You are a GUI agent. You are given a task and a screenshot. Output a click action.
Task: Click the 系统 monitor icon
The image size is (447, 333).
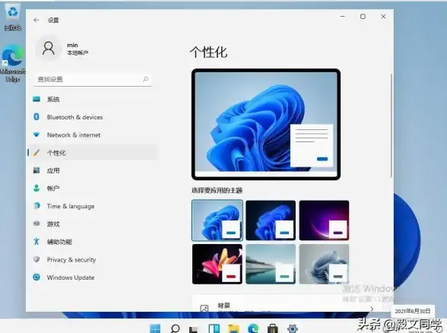(x=36, y=99)
